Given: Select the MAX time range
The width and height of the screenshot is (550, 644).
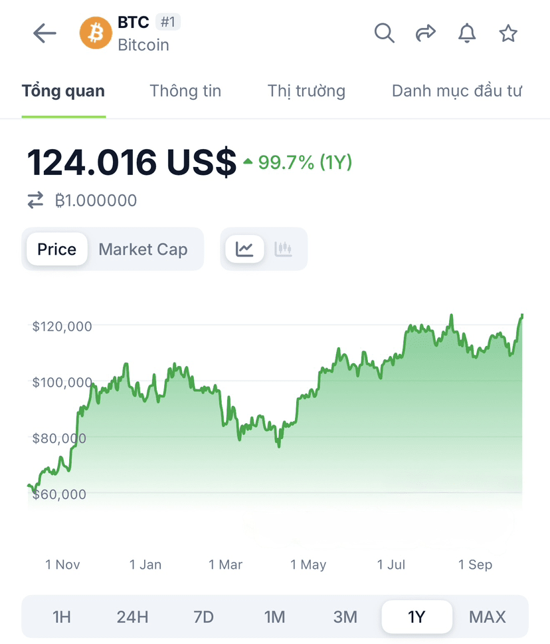Looking at the screenshot, I should (x=488, y=617).
